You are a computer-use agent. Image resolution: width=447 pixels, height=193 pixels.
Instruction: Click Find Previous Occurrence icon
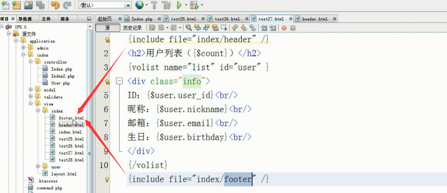[x=197, y=28]
